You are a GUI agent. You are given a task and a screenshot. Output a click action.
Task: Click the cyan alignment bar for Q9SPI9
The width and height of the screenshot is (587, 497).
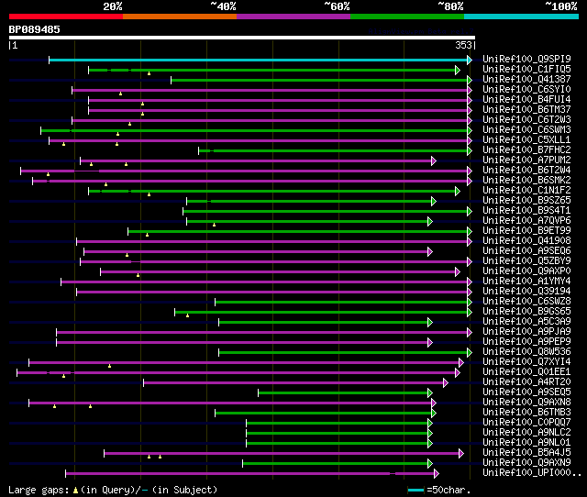[x=259, y=60]
